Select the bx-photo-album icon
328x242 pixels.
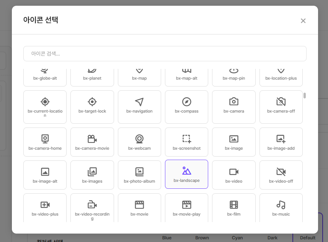pyautogui.click(x=139, y=175)
